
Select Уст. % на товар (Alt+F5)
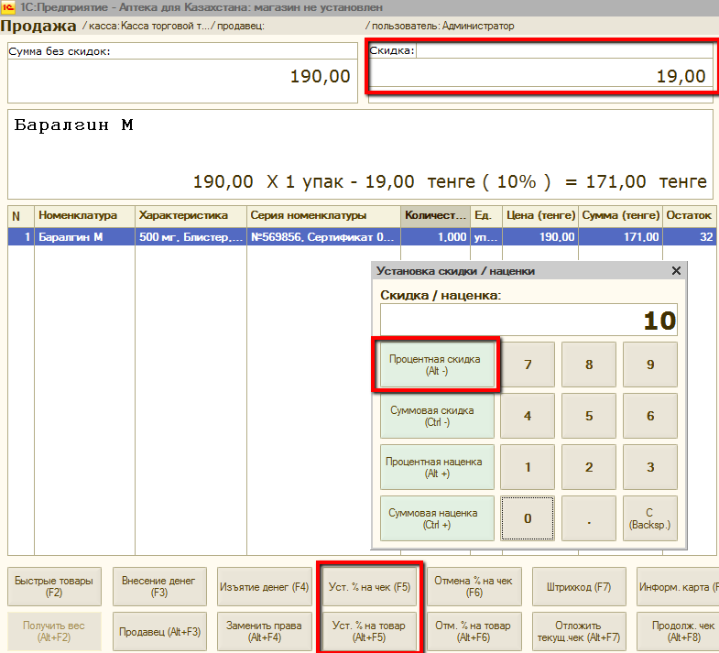369,631
